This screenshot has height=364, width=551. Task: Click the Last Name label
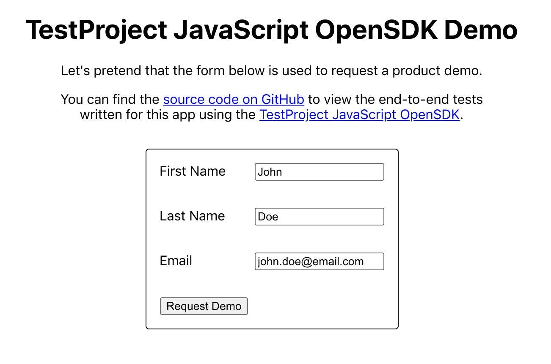[192, 216]
